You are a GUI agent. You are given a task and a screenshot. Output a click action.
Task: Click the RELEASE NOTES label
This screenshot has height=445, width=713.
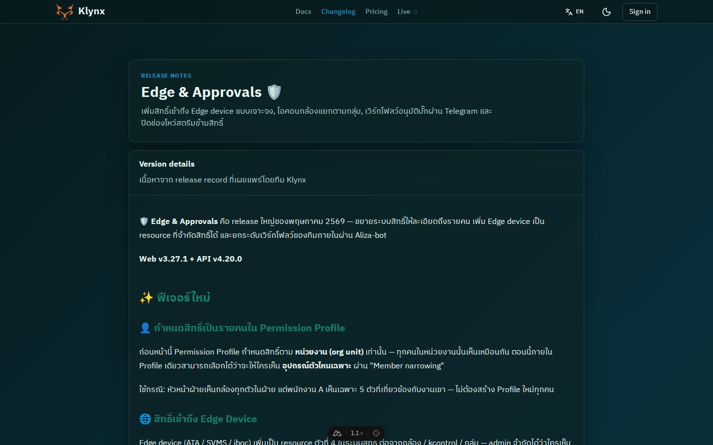tap(166, 76)
